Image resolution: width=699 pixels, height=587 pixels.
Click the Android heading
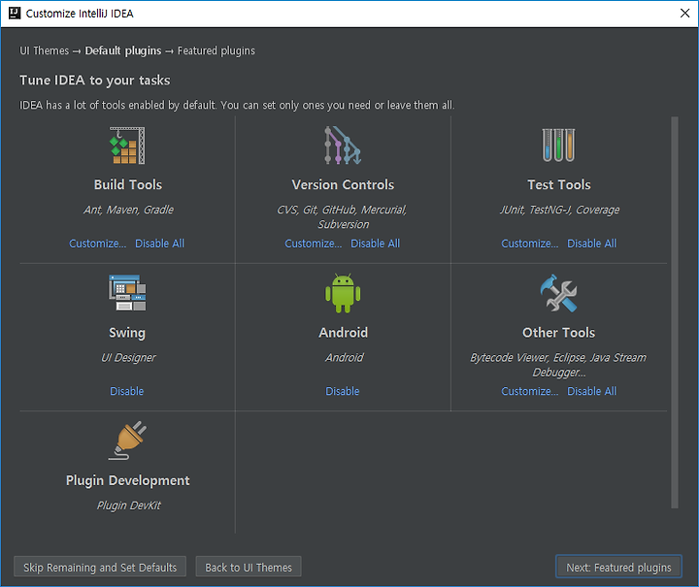coord(344,333)
